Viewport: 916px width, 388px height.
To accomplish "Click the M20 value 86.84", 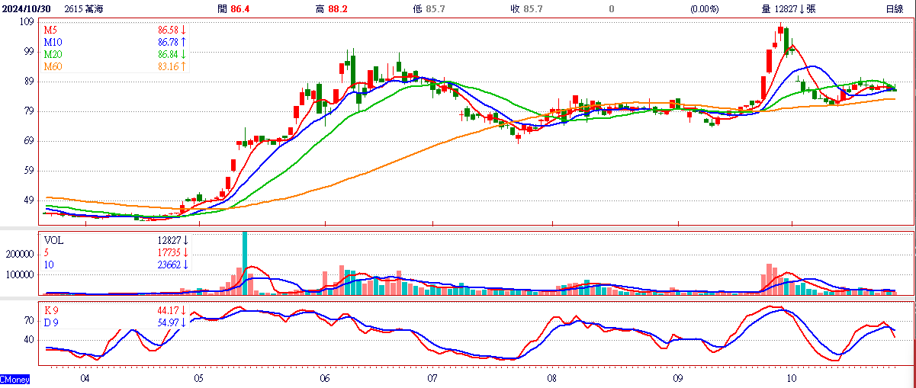I will (x=168, y=54).
